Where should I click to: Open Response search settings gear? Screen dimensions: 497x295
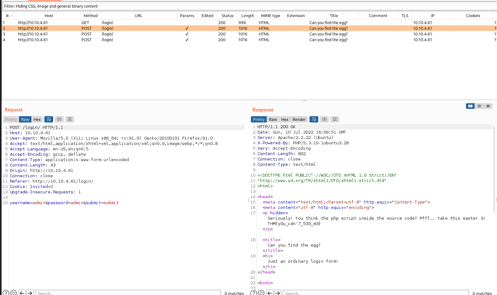261,293
